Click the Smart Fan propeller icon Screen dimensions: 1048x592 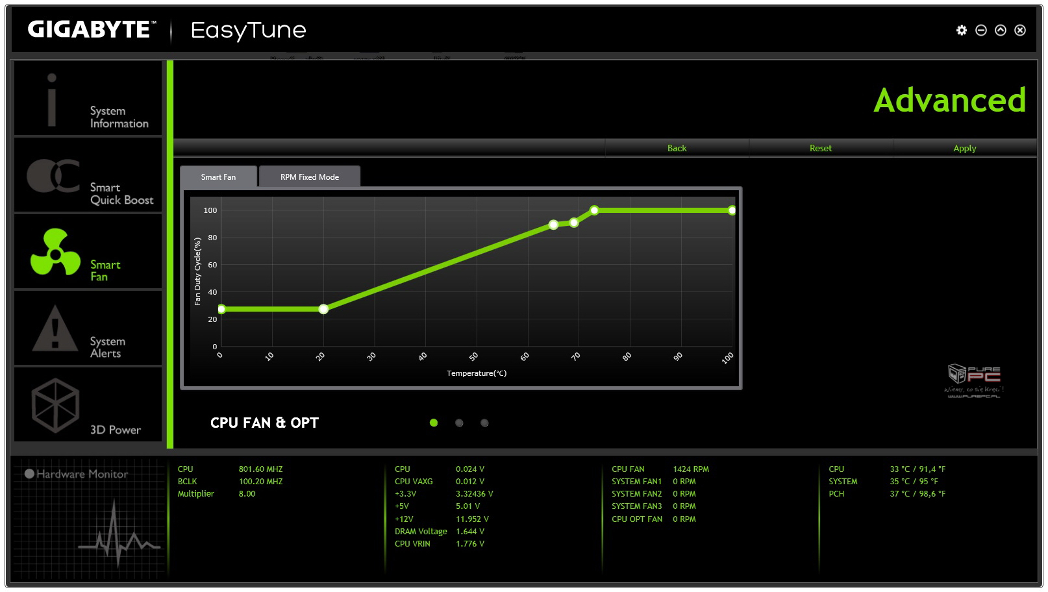click(x=55, y=252)
